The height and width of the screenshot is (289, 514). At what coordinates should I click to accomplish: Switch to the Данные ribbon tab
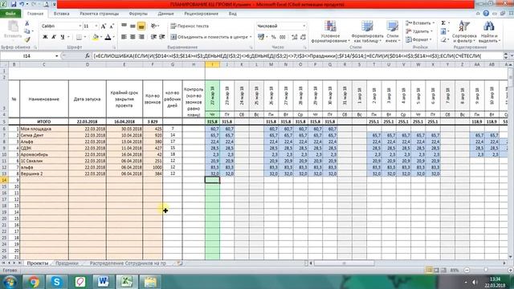(x=165, y=14)
